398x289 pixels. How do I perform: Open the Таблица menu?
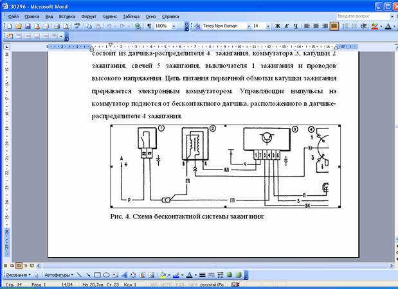(131, 17)
